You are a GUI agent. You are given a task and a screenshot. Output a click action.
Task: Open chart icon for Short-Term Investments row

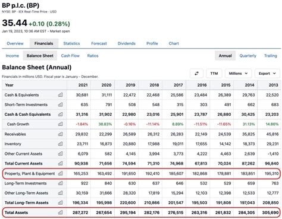[x=61, y=104]
